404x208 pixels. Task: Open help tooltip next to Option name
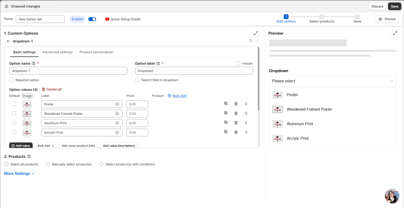pos(34,64)
